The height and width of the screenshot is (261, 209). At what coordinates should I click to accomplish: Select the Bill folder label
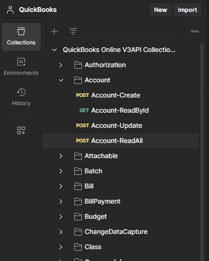[x=89, y=186]
